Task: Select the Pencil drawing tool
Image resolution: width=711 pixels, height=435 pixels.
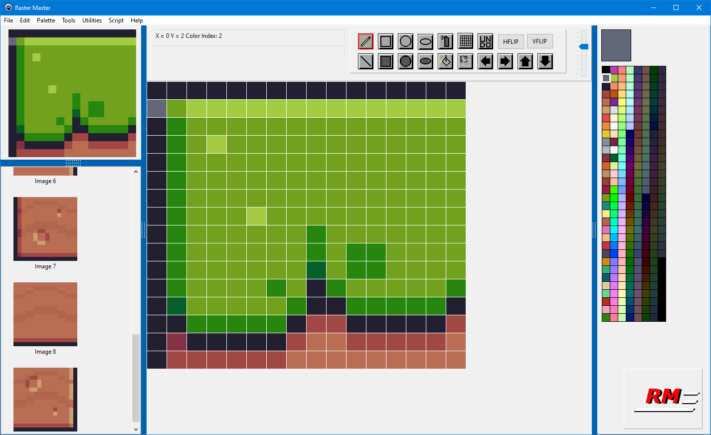Action: [x=365, y=41]
